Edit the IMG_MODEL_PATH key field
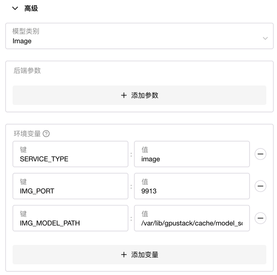The height and width of the screenshot is (275, 277). point(70,218)
